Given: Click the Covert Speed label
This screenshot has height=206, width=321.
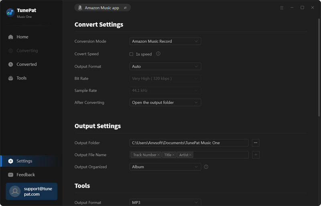Looking at the screenshot, I should pyautogui.click(x=86, y=54).
